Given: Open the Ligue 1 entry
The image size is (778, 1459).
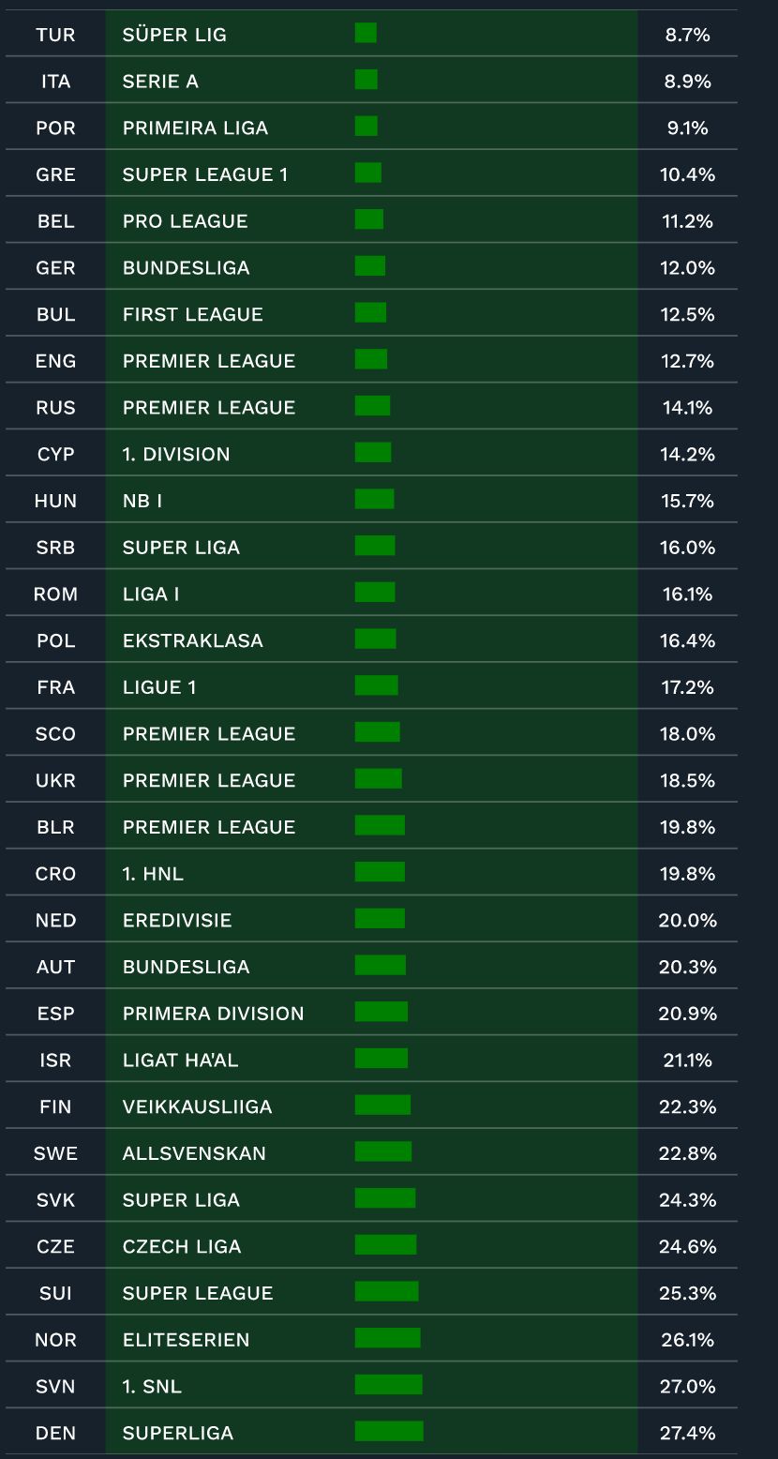Looking at the screenshot, I should click(x=371, y=686).
